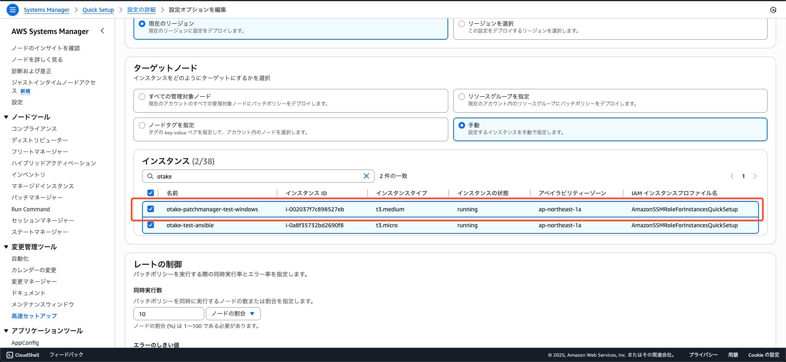
Task: Open CloudShell terminal icon
Action: [x=10, y=355]
